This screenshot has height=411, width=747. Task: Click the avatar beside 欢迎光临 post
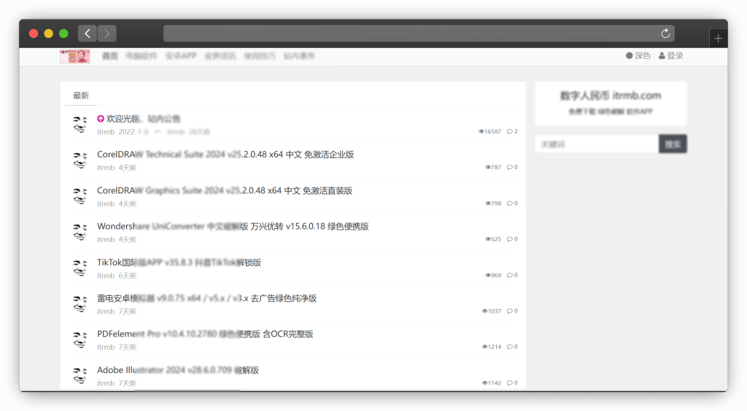80,124
